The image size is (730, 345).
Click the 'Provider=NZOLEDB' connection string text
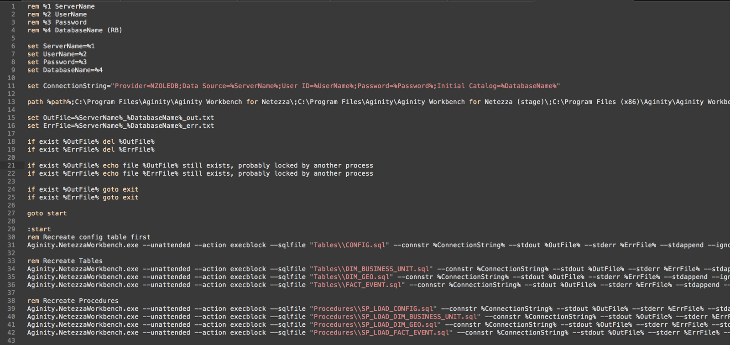click(335, 86)
